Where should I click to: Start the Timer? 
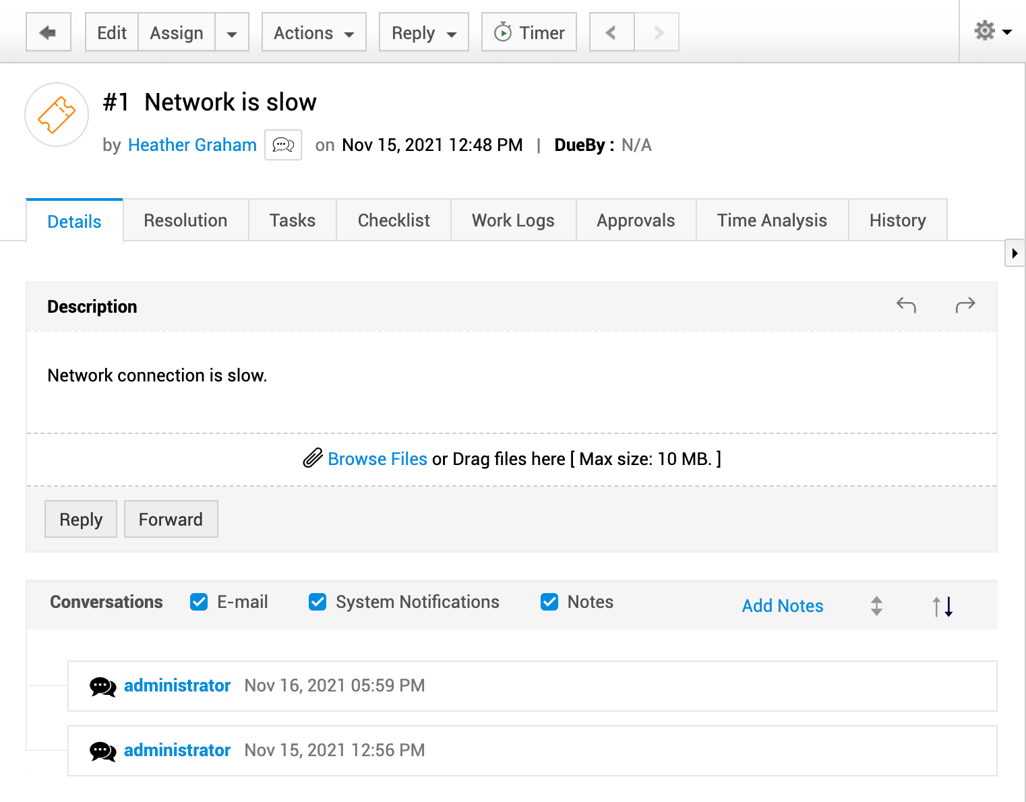[529, 32]
